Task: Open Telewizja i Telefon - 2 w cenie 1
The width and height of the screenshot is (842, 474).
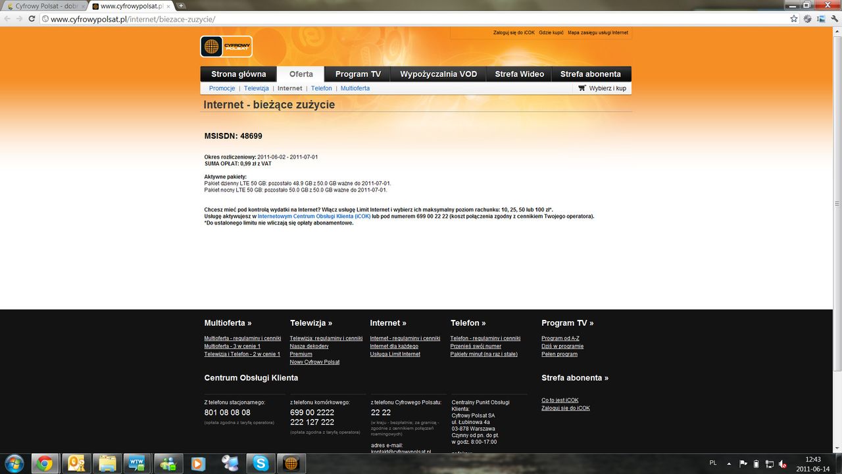Action: [x=242, y=354]
